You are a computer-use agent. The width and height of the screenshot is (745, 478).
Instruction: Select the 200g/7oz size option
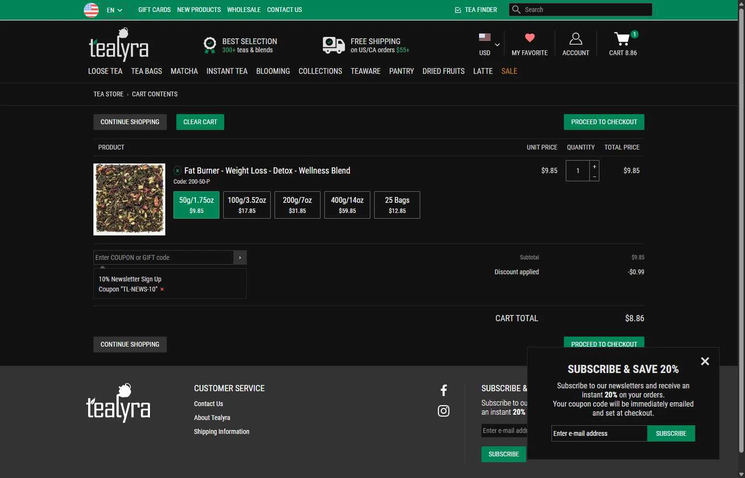(297, 205)
